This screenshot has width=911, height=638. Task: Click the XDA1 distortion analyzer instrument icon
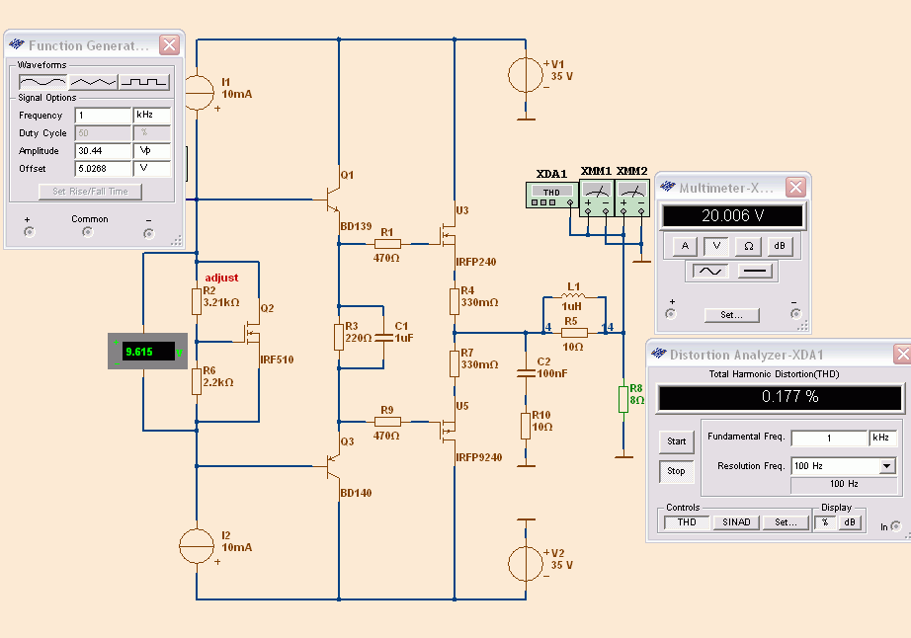[x=552, y=195]
